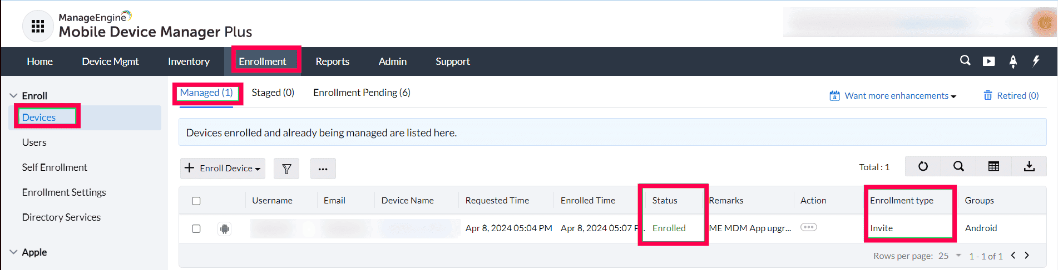
Task: Select the Enrollment menu tab
Action: [x=262, y=62]
